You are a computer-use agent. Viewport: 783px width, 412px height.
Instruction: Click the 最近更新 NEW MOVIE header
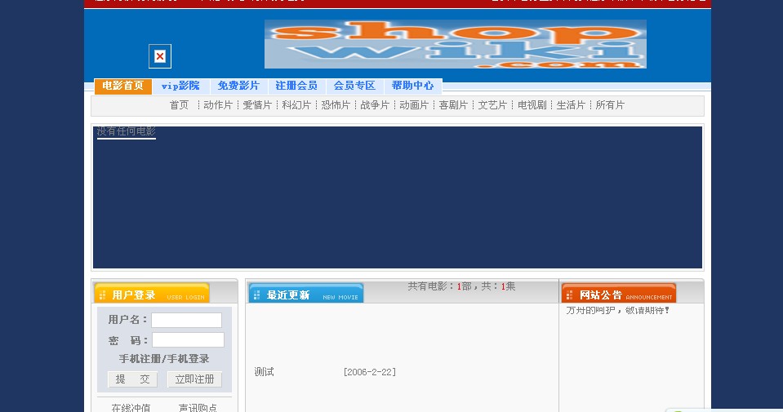(305, 293)
